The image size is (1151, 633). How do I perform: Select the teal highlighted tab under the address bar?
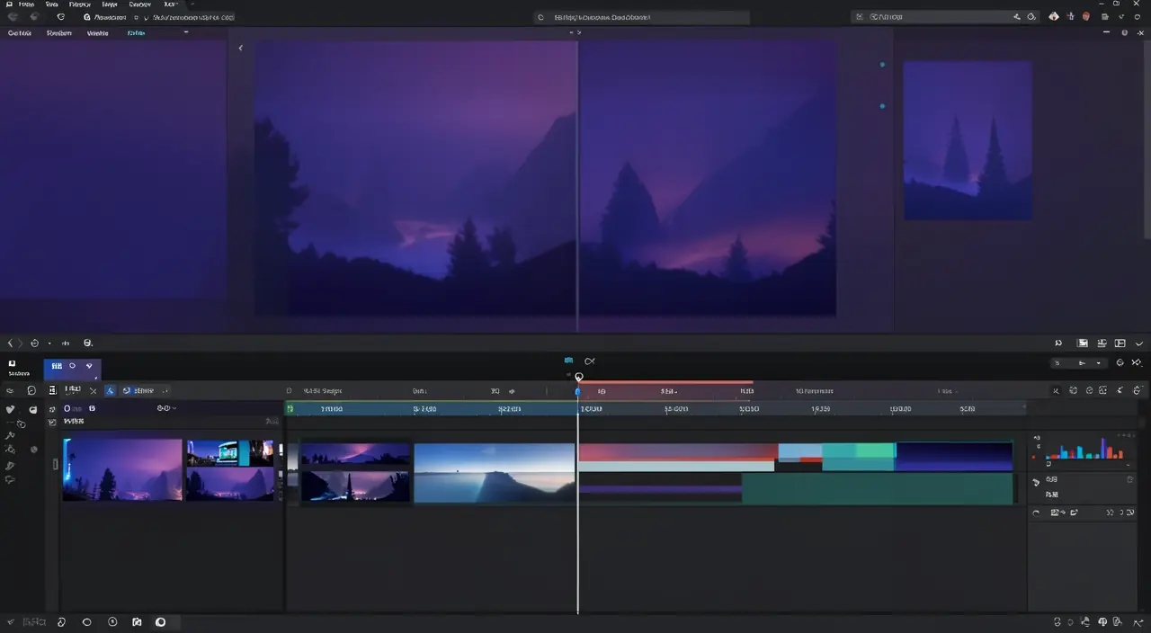point(136,32)
